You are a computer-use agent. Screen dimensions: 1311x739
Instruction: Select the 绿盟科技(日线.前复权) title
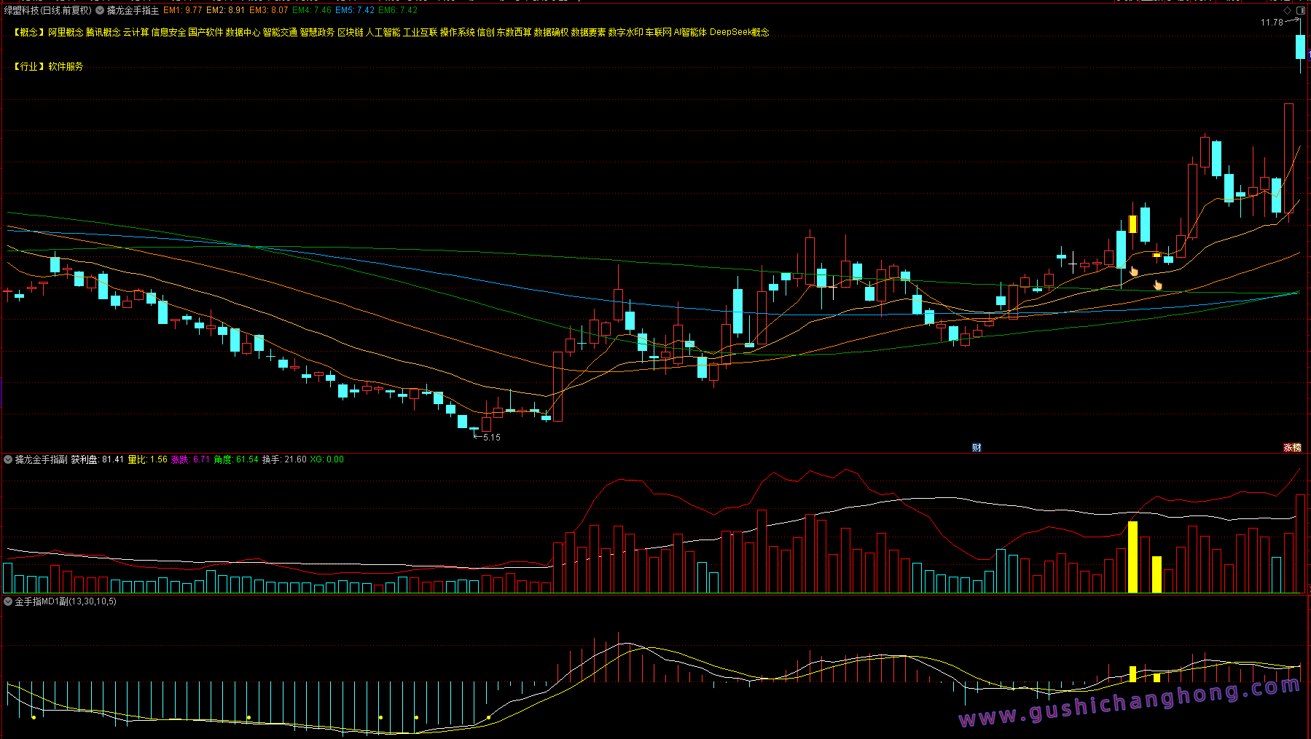point(48,10)
